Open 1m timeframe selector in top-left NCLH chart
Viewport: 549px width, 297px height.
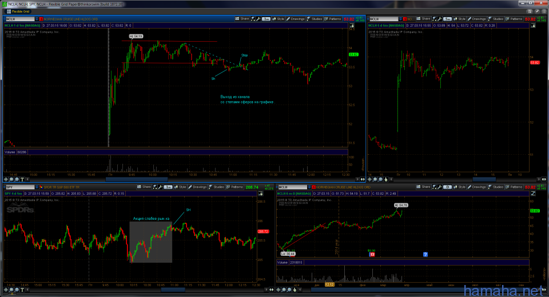pyautogui.click(x=266, y=19)
